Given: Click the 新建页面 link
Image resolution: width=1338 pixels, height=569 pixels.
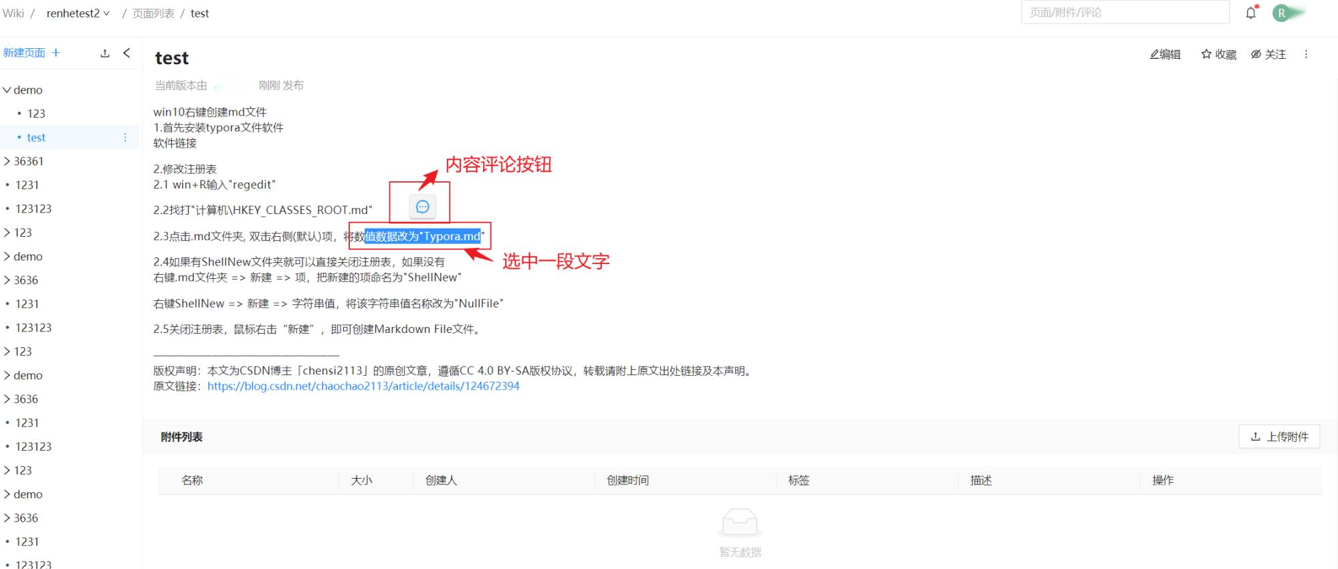Looking at the screenshot, I should pos(24,53).
